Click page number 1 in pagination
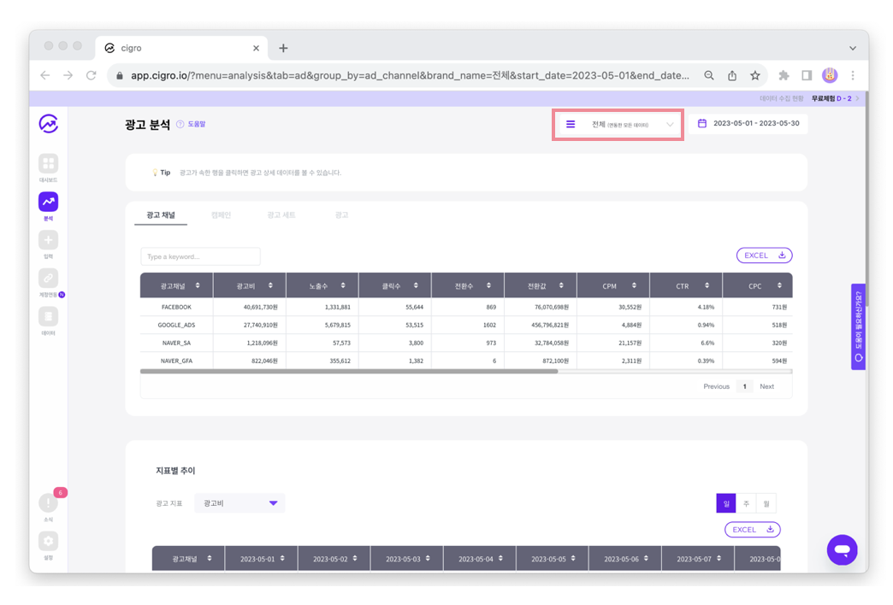The image size is (893, 605). (x=744, y=386)
